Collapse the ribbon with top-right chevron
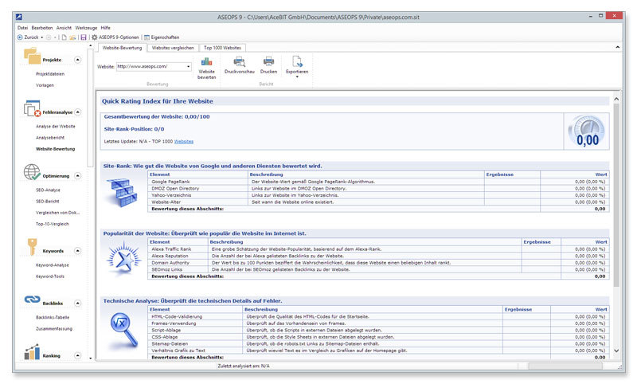The height and width of the screenshot is (392, 637). [x=618, y=48]
